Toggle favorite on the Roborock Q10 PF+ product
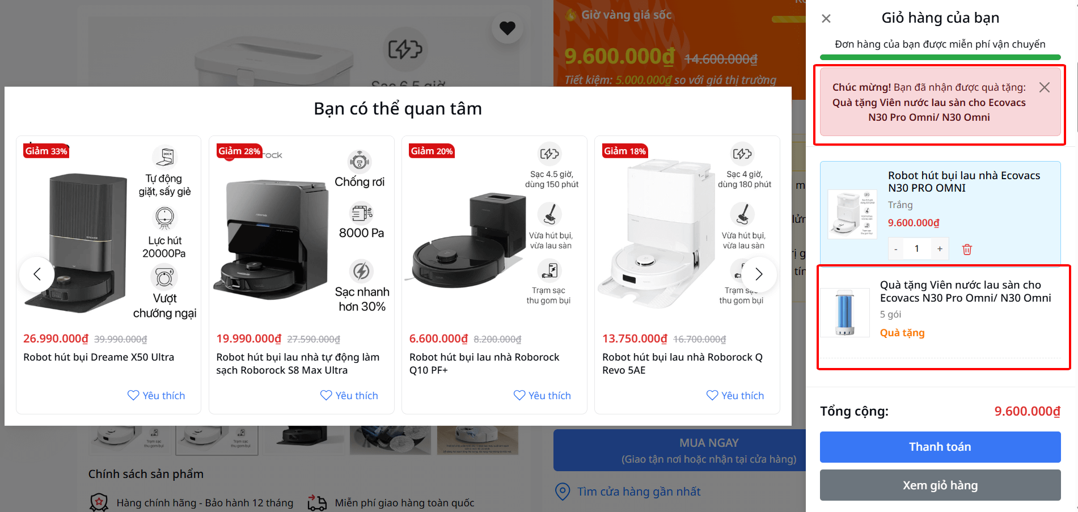The width and height of the screenshot is (1078, 512). (x=541, y=395)
